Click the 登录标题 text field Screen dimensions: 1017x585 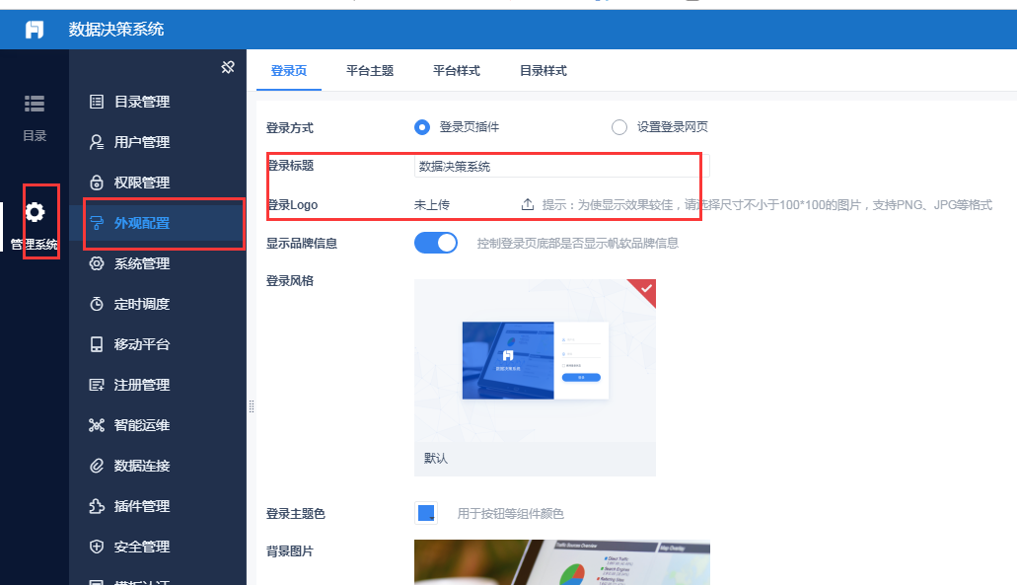tap(561, 166)
